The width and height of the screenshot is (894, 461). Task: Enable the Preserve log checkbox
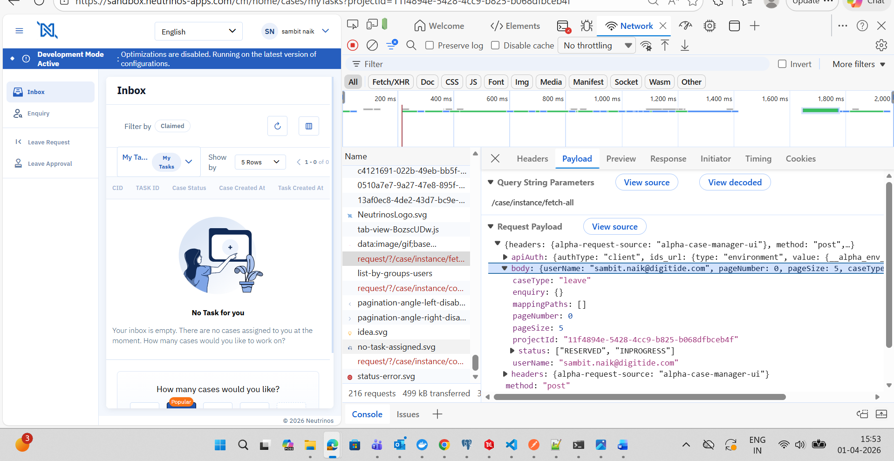click(x=430, y=45)
